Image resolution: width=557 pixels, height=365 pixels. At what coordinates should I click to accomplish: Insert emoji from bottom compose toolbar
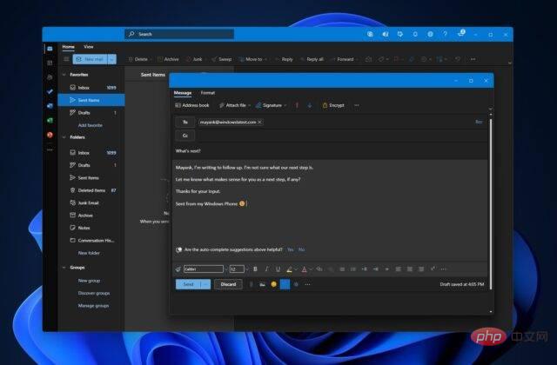[x=273, y=284]
